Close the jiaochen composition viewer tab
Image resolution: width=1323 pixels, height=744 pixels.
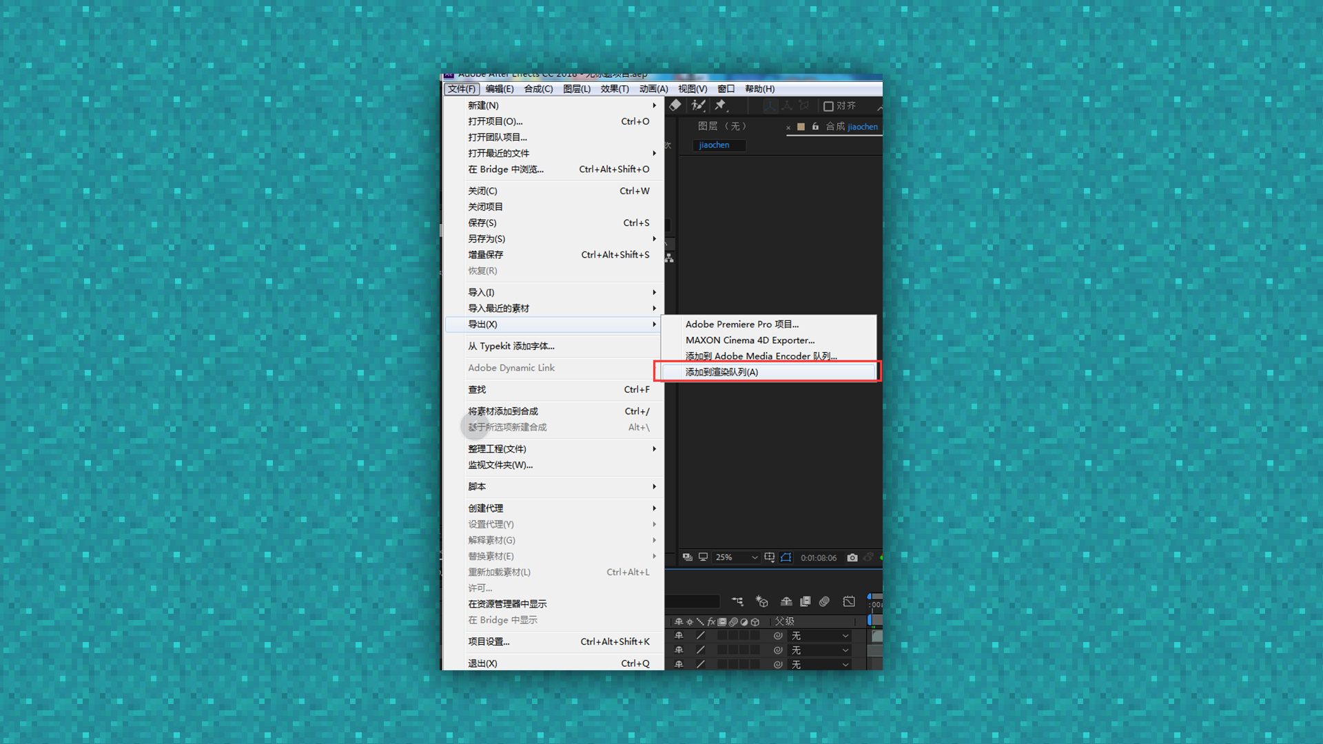point(788,127)
